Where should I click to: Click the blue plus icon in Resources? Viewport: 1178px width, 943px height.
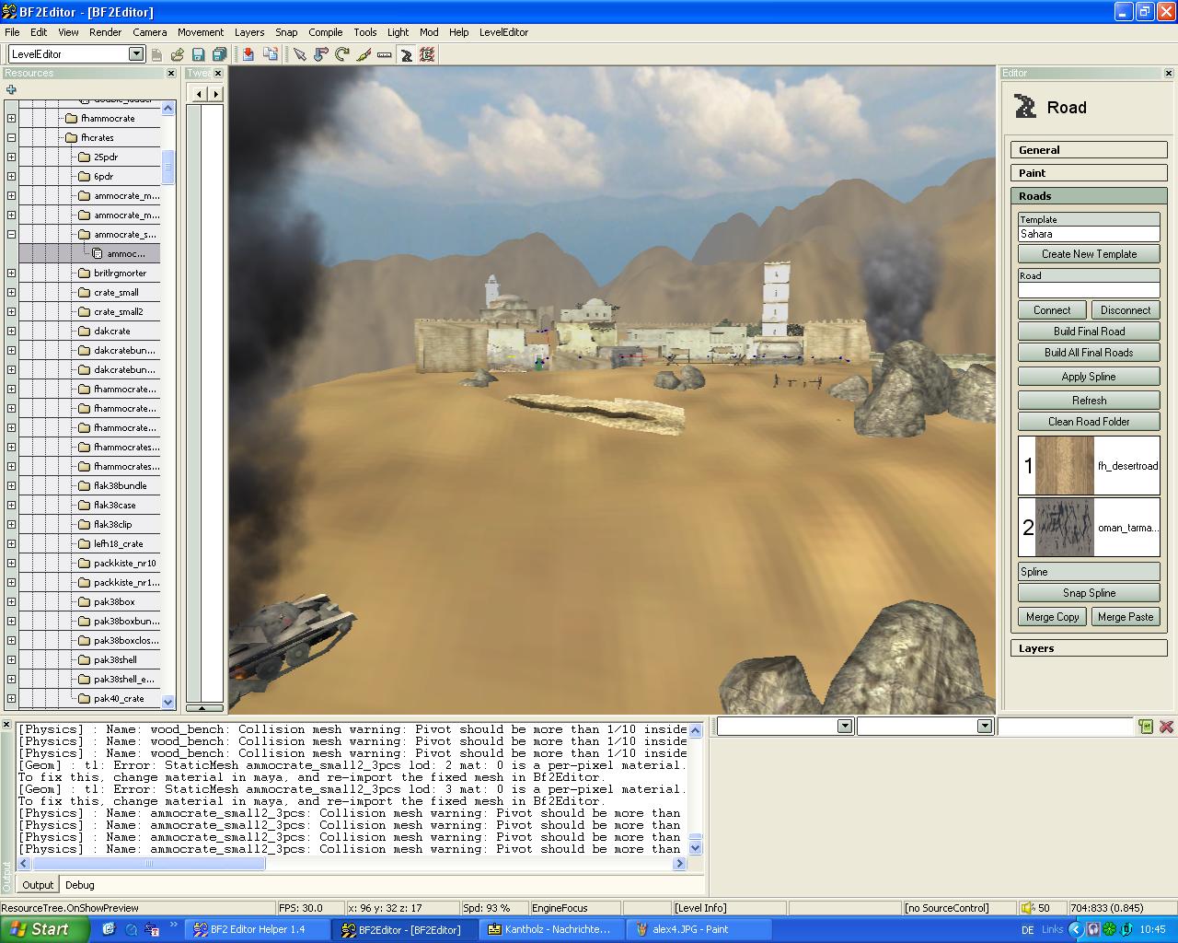point(11,89)
